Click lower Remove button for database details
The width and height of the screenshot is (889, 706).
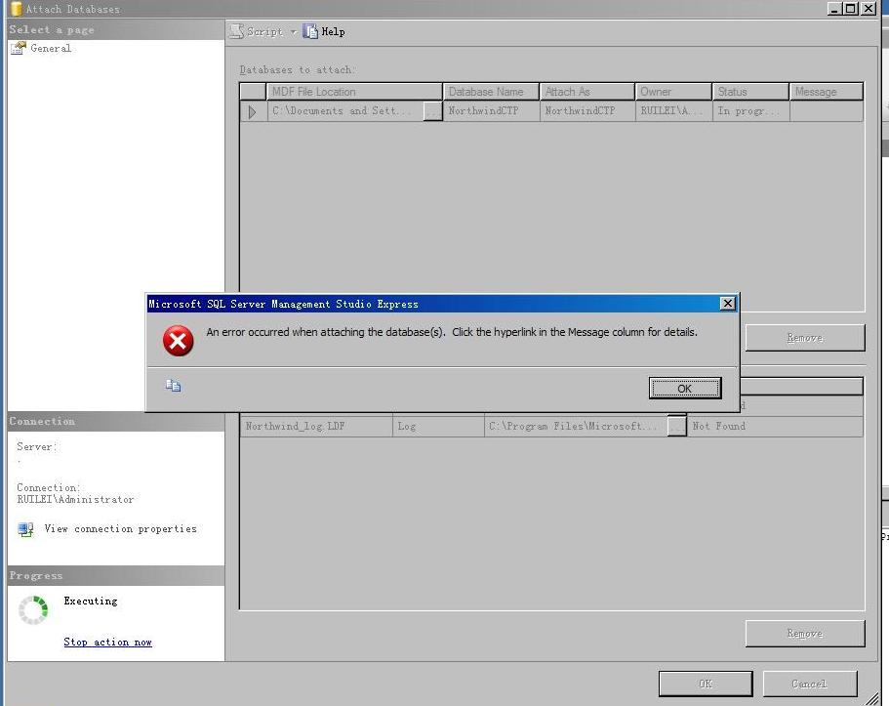tap(805, 634)
